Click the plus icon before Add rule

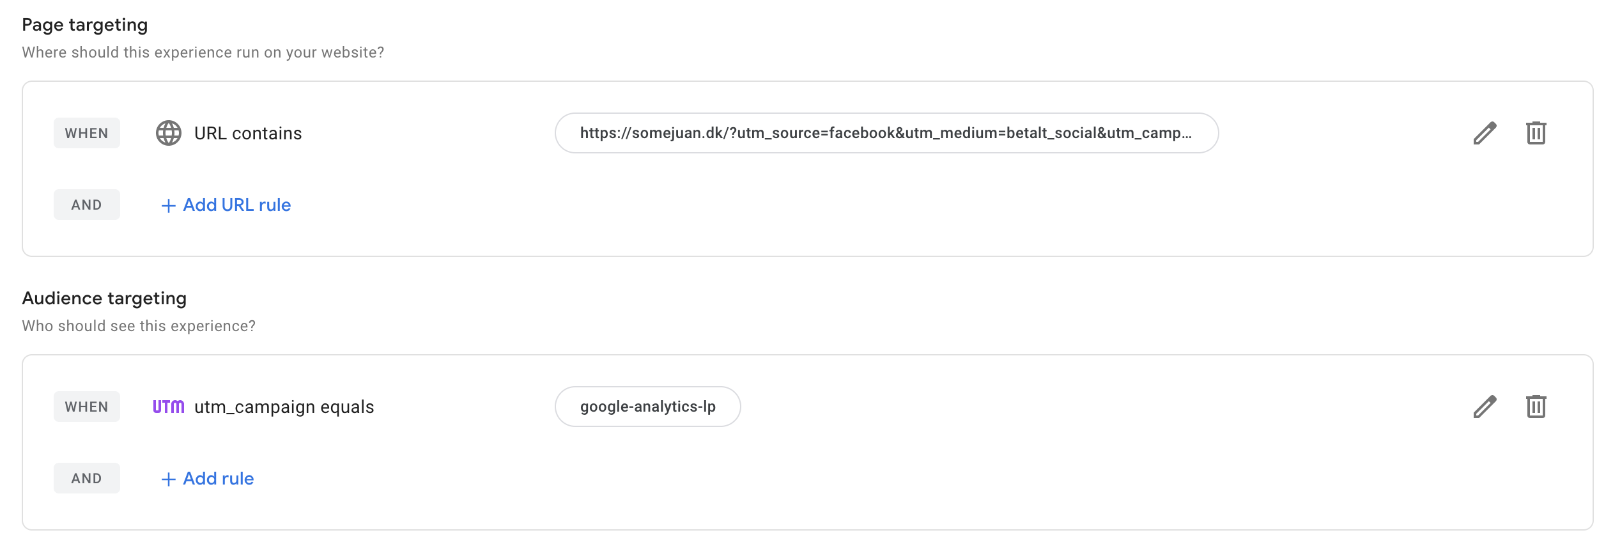[168, 479]
